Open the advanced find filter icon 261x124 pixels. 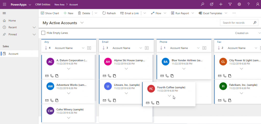230,5
